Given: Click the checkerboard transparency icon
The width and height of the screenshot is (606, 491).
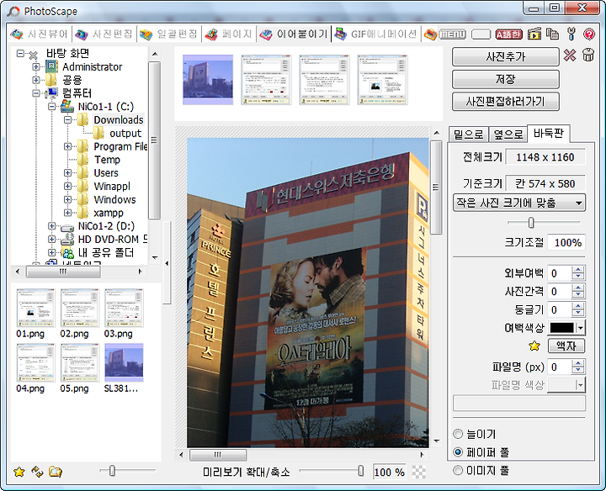Looking at the screenshot, I should click(x=419, y=472).
